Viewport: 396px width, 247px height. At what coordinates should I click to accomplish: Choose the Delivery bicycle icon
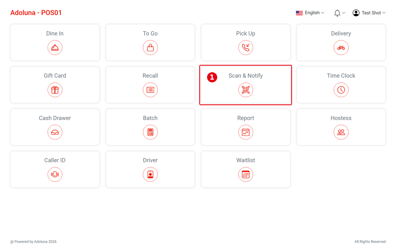341,48
